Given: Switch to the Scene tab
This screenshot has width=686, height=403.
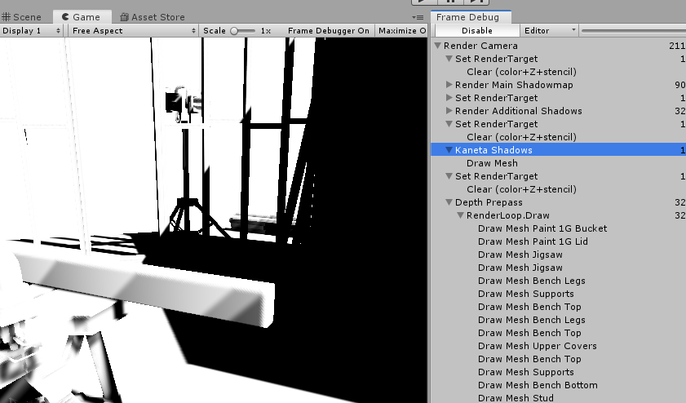Looking at the screenshot, I should pos(21,17).
